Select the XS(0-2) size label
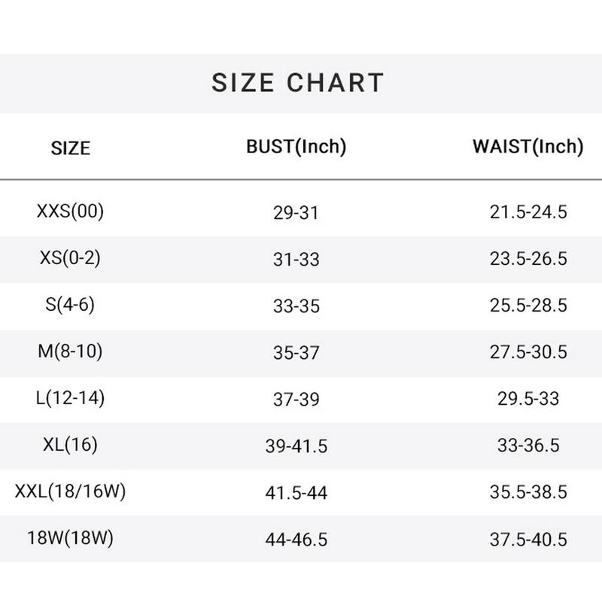This screenshot has width=602, height=602. [70, 258]
